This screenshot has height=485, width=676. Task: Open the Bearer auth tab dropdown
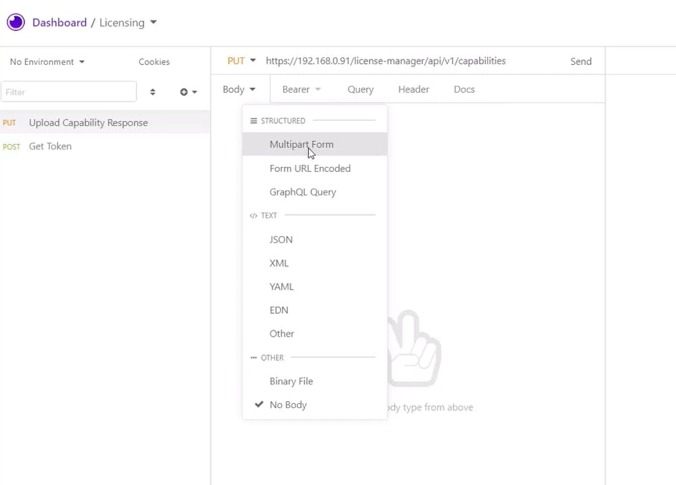(x=302, y=89)
